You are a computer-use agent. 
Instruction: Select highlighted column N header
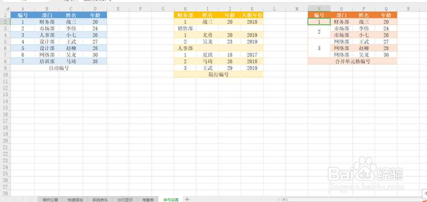319,9
